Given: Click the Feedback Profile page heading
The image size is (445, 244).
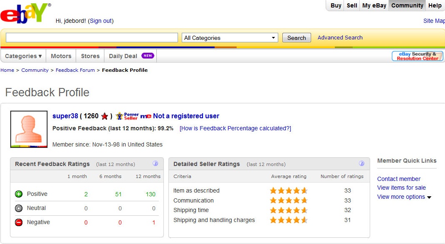Looking at the screenshot, I should [x=47, y=93].
